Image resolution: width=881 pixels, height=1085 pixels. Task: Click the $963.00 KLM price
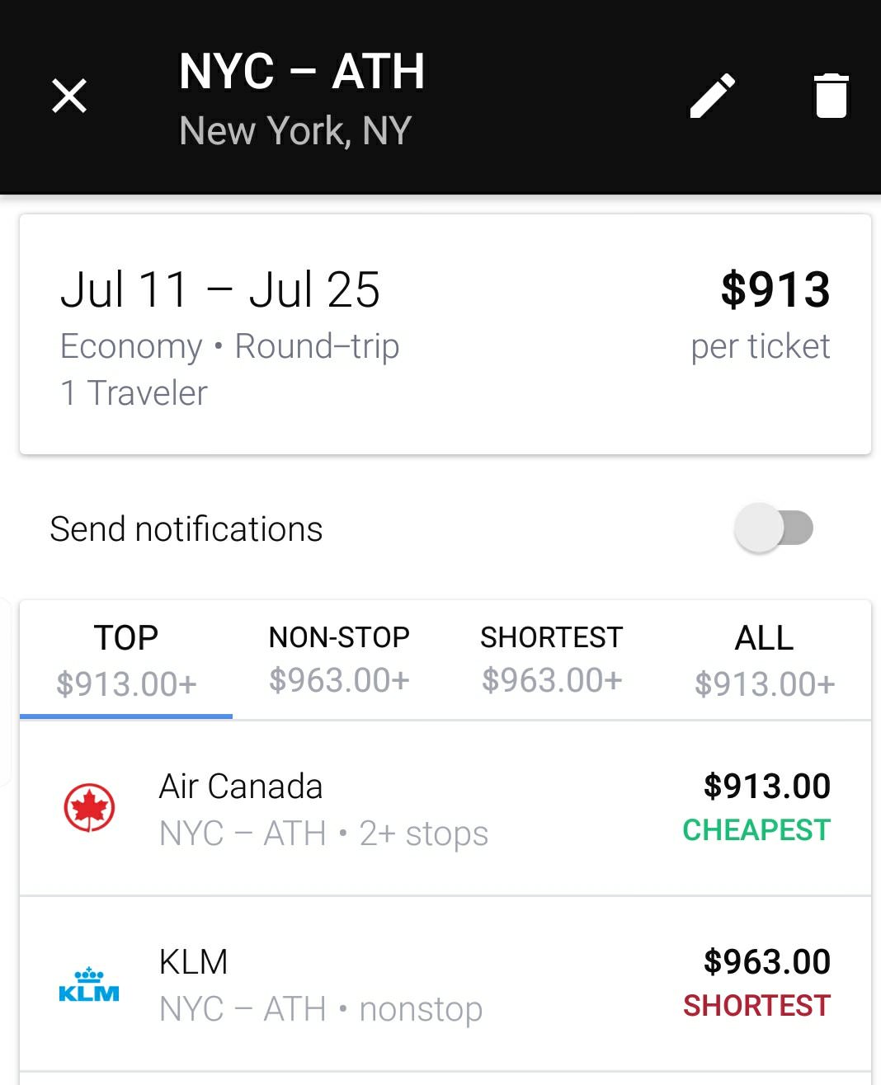point(766,962)
